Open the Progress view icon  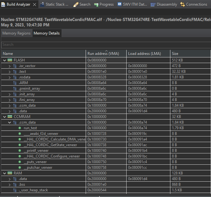click(96, 5)
